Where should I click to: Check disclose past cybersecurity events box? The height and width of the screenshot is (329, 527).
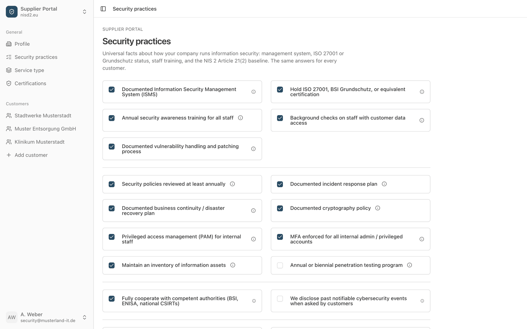point(280,299)
